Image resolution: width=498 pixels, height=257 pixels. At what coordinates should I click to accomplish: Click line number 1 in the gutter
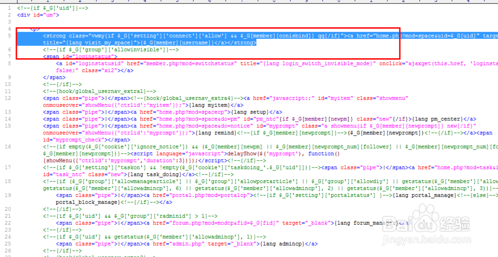9,8
